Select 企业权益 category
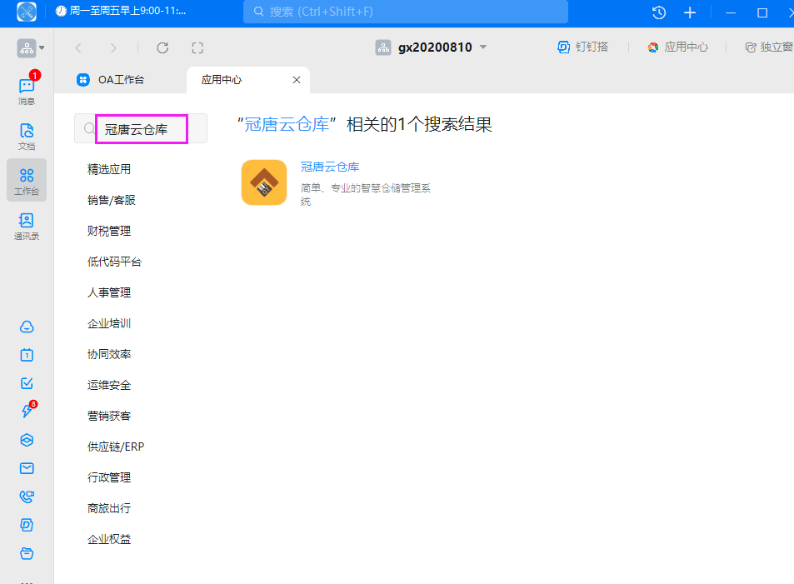The image size is (794, 584). 109,539
